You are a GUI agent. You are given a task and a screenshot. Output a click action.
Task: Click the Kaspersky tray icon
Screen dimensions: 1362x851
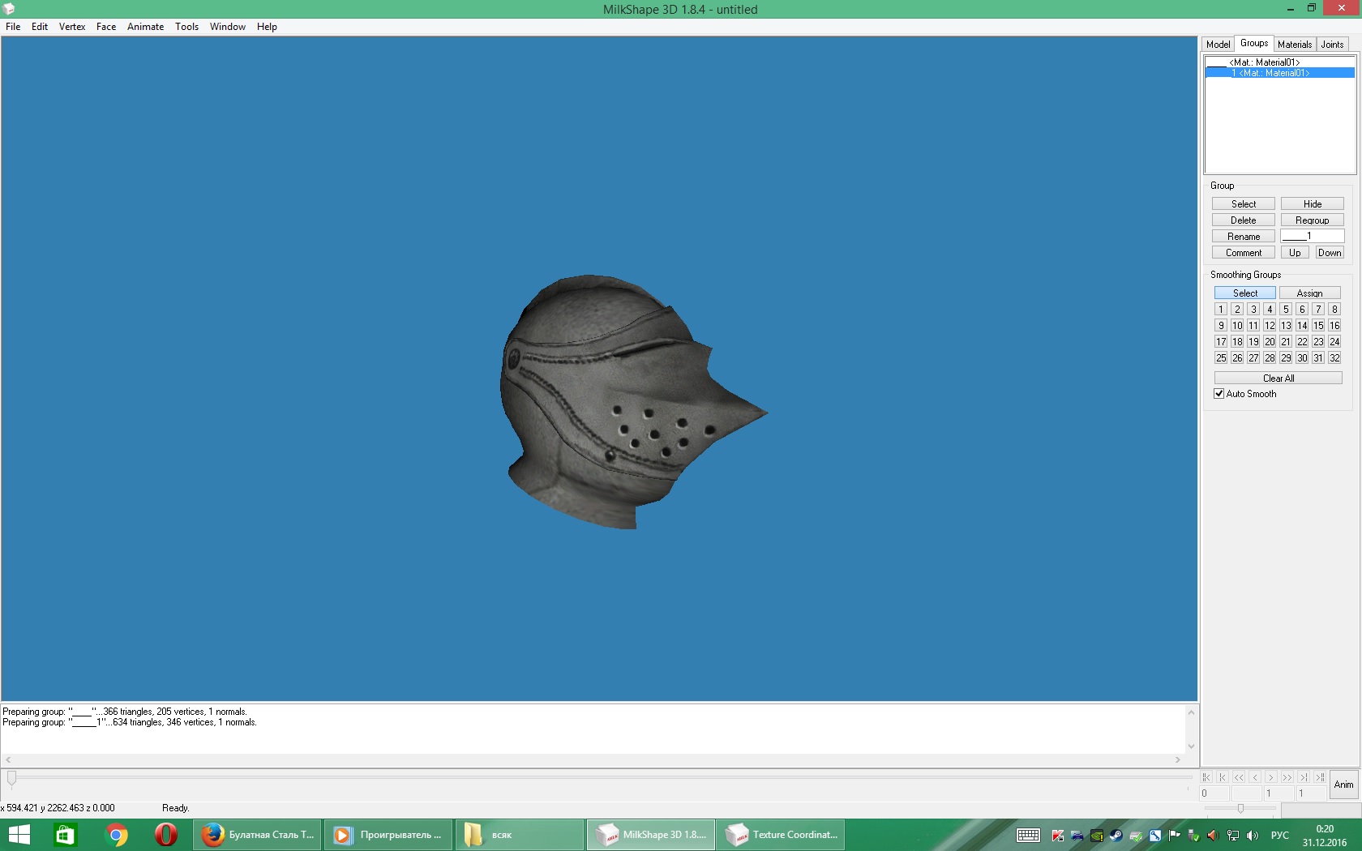[x=1058, y=836]
